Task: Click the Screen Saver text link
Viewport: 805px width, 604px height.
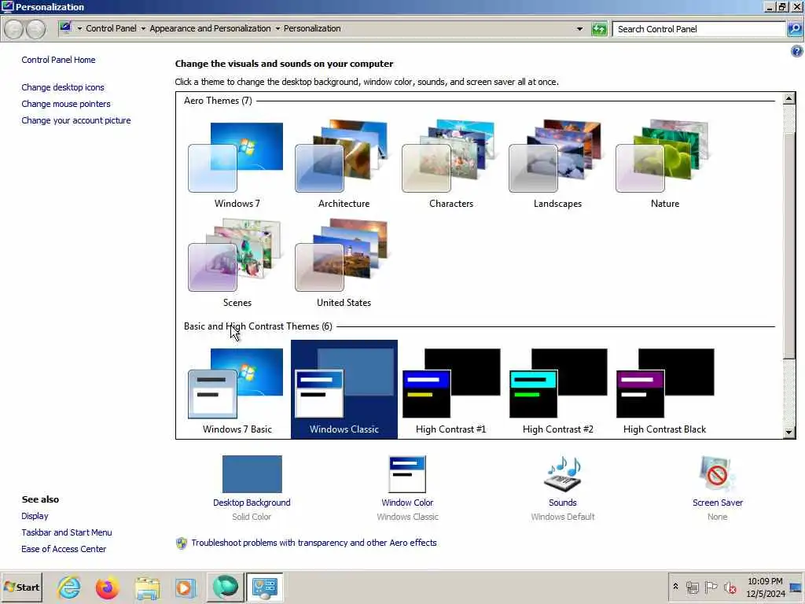Action: pos(717,503)
